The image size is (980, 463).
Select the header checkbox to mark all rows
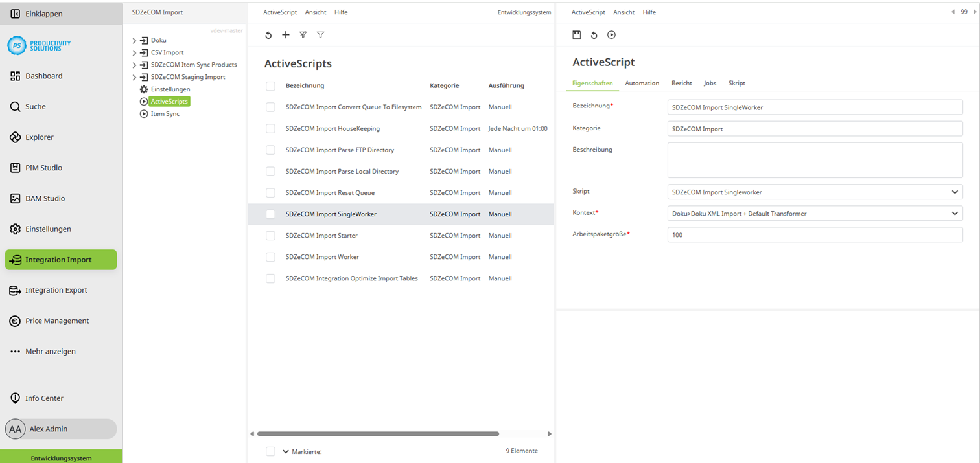click(270, 85)
